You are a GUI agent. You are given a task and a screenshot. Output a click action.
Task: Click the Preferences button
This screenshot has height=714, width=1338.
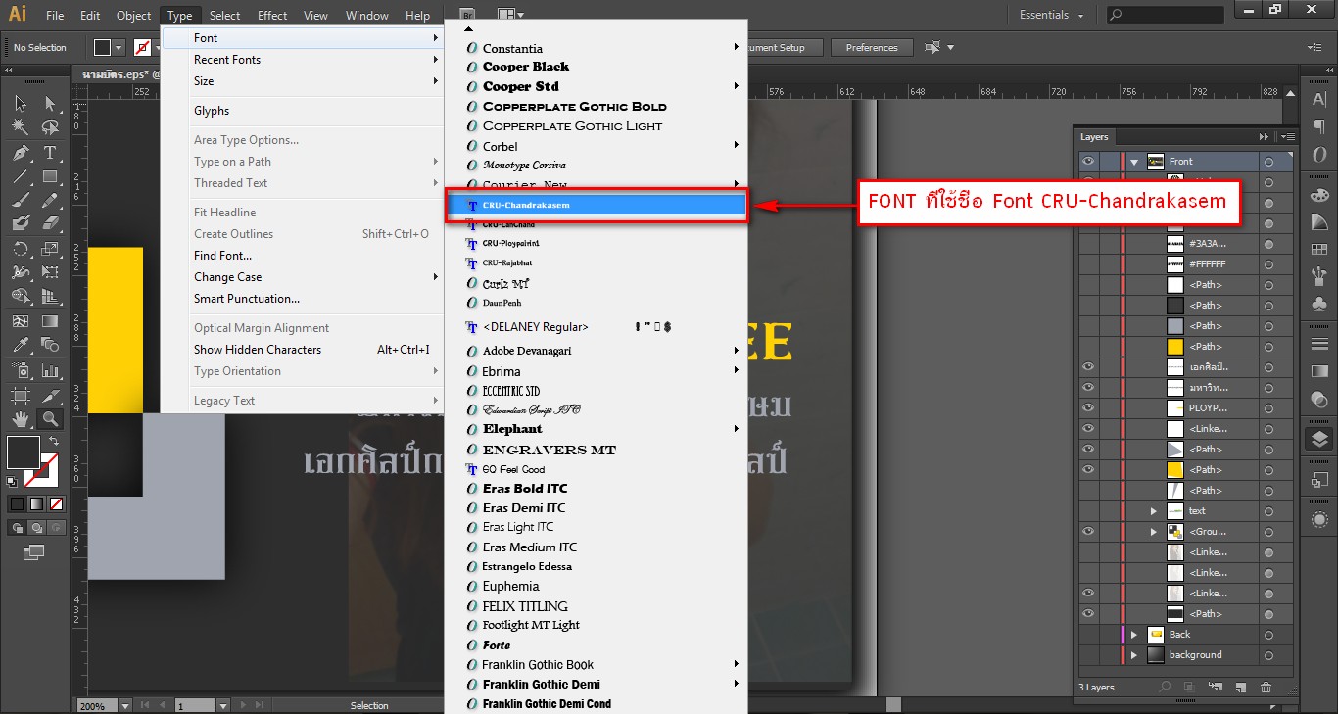point(872,47)
